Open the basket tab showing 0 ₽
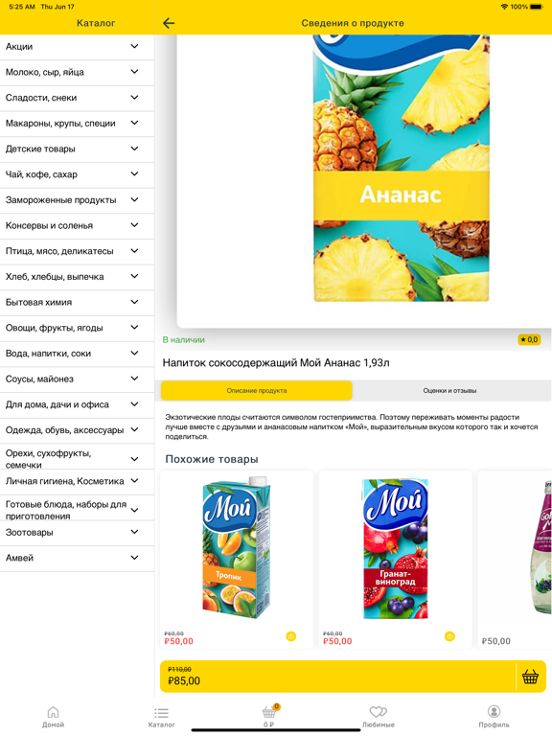 tap(269, 716)
